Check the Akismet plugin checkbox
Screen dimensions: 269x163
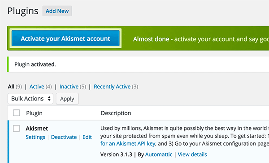tap(17, 129)
